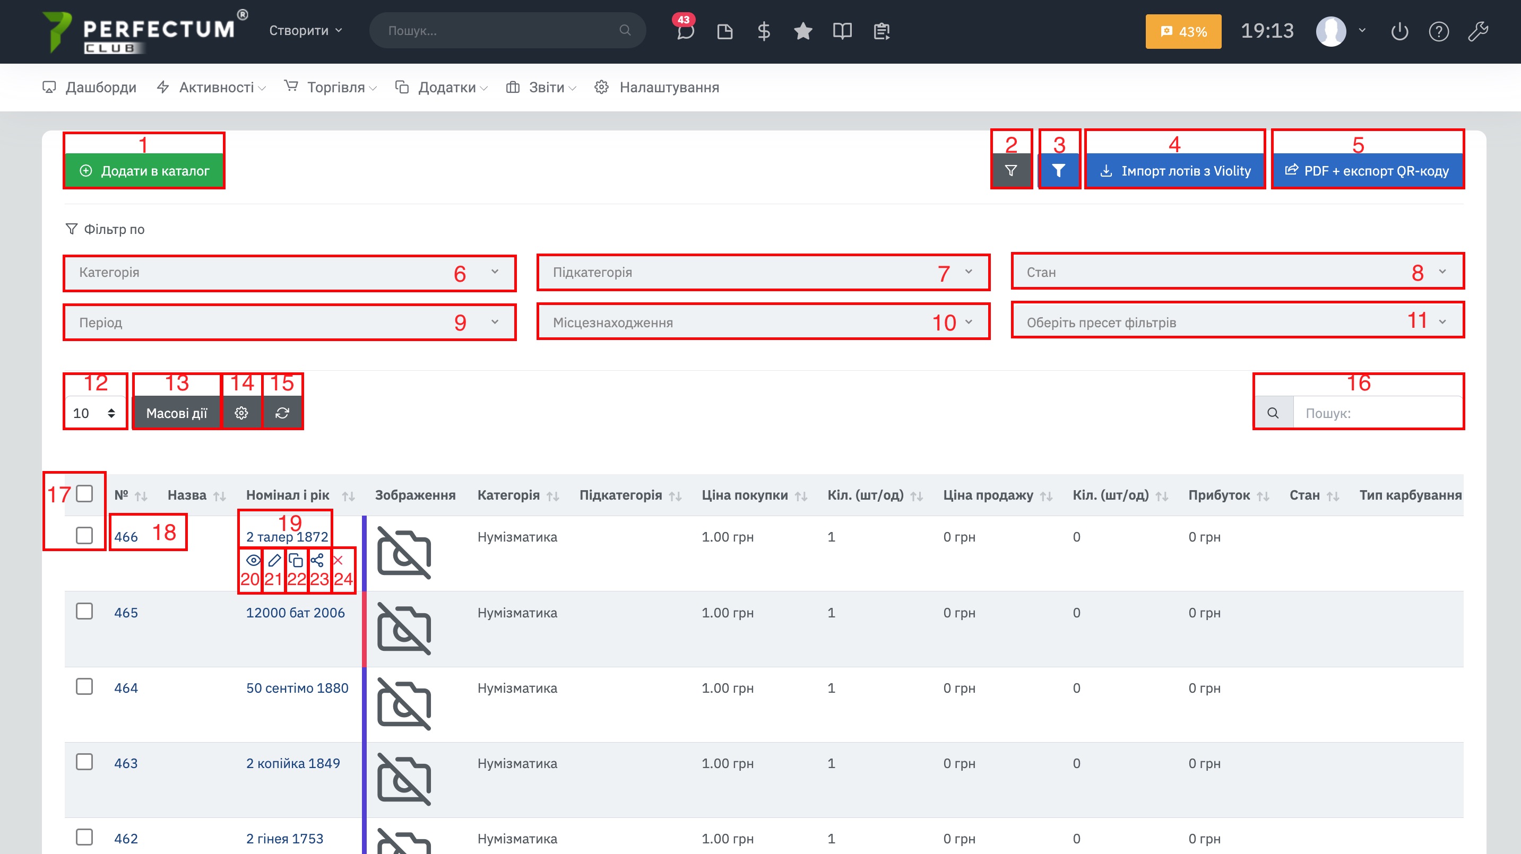Click the Імпорт лотів з Violity button
This screenshot has height=854, width=1521.
1175,171
